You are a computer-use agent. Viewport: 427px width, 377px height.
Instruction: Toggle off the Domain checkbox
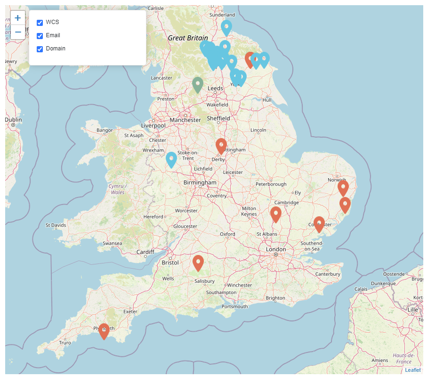pyautogui.click(x=39, y=49)
